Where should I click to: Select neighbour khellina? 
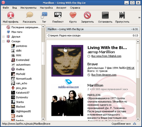pos(20,69)
